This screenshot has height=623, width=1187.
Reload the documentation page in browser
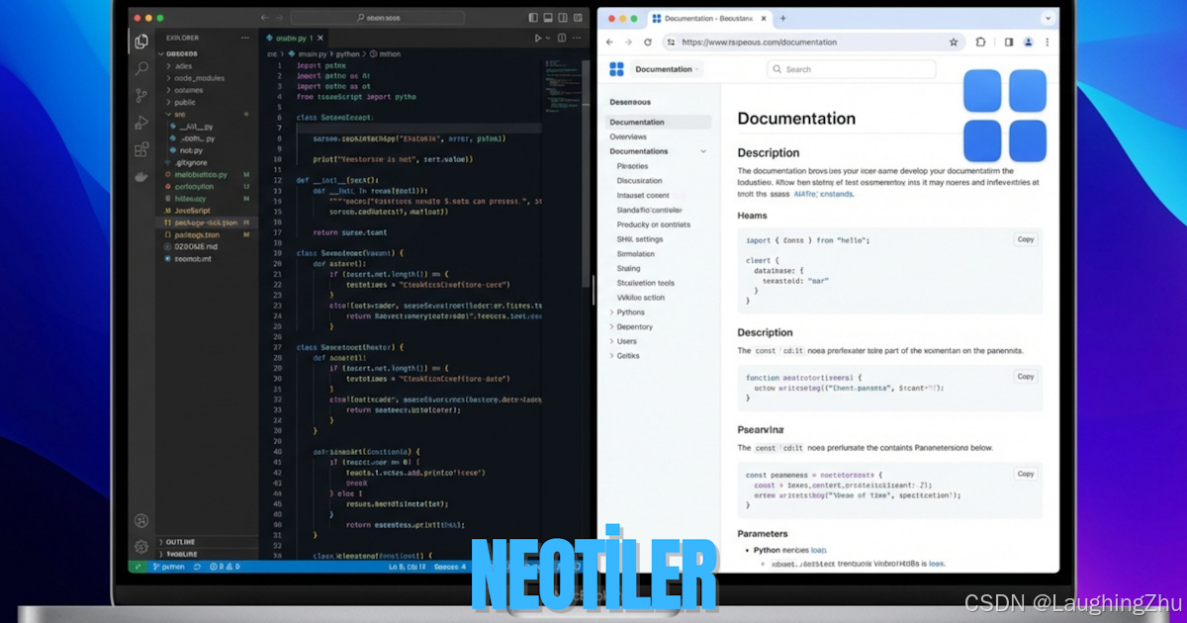point(648,43)
